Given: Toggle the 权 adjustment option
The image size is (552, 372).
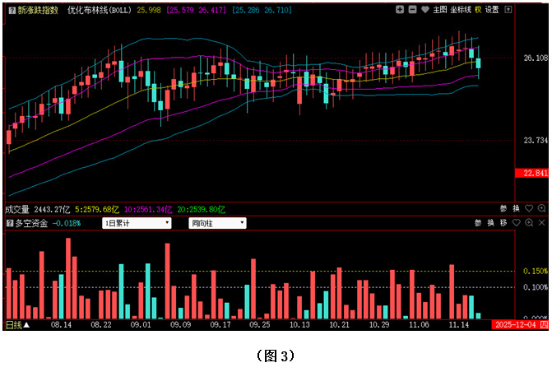Looking at the screenshot, I should pos(477,10).
